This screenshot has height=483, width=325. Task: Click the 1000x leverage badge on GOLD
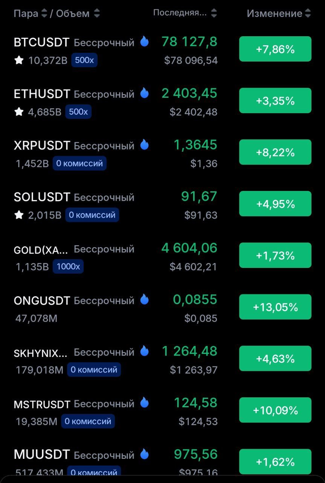point(68,267)
